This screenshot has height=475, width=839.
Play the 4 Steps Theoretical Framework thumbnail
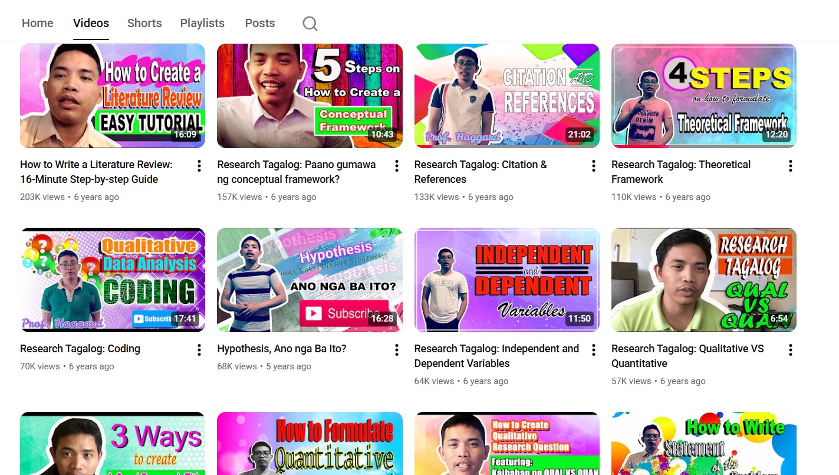point(704,96)
